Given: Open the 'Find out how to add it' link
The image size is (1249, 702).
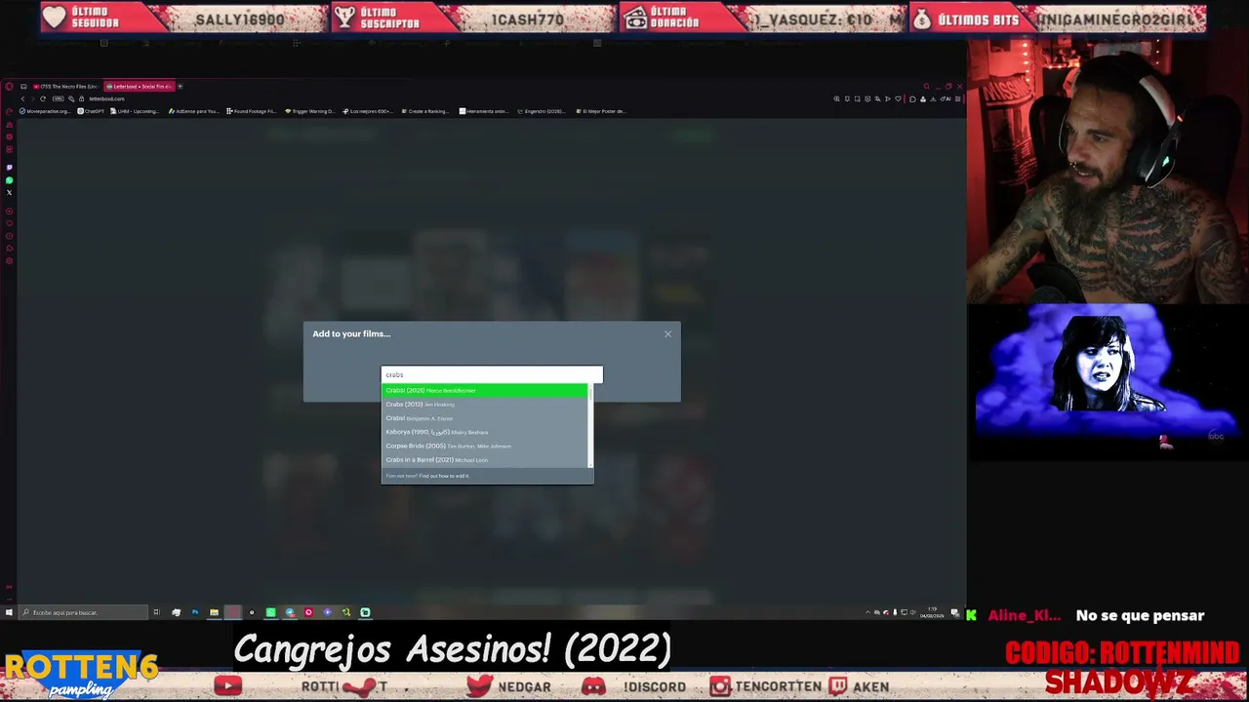Looking at the screenshot, I should click(444, 476).
